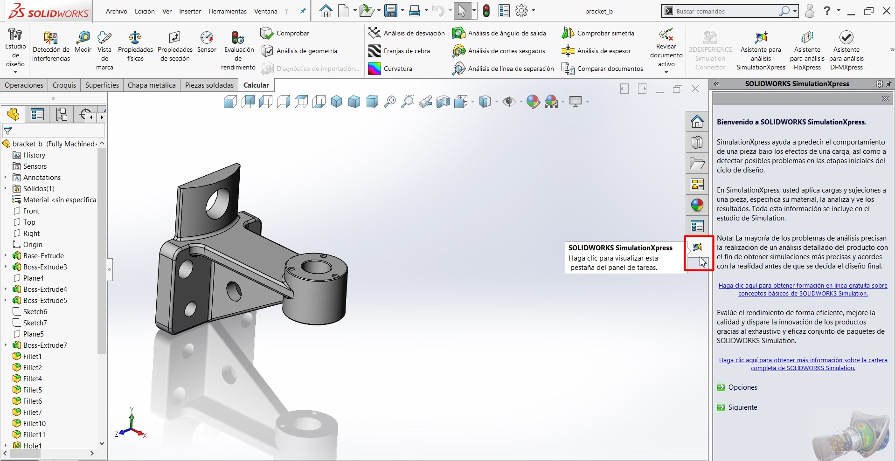Open the ConfigurationManager tab
This screenshot has height=461, width=895.
62,114
